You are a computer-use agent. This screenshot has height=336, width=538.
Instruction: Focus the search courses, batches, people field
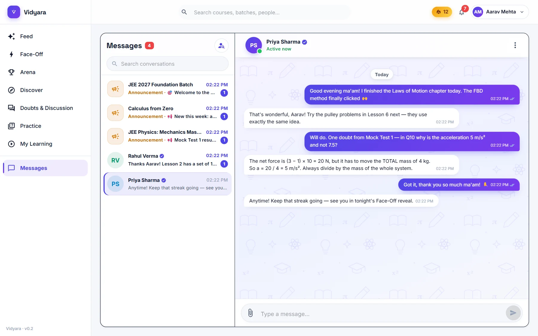265,12
